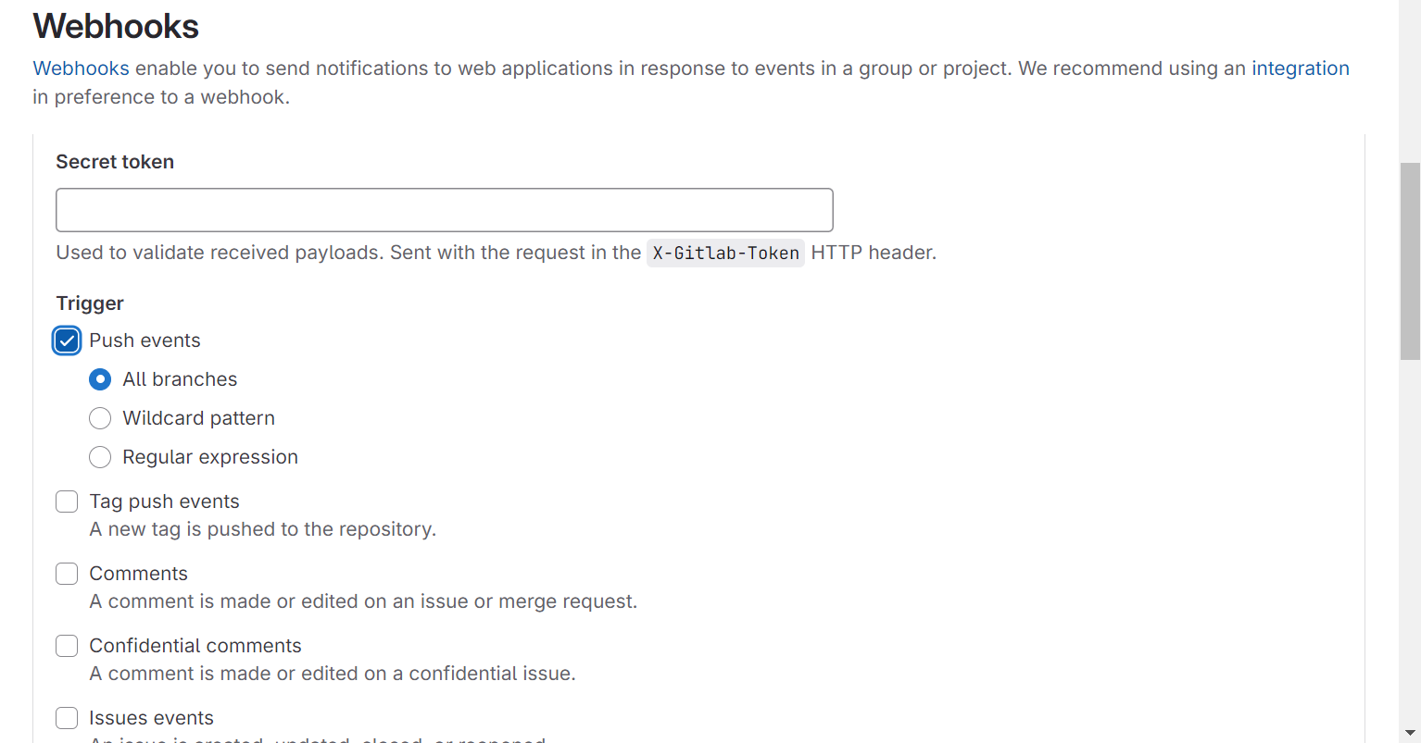Screen dimensions: 1421x743
Task: Check the Confidential comments checkbox
Action: click(67, 646)
